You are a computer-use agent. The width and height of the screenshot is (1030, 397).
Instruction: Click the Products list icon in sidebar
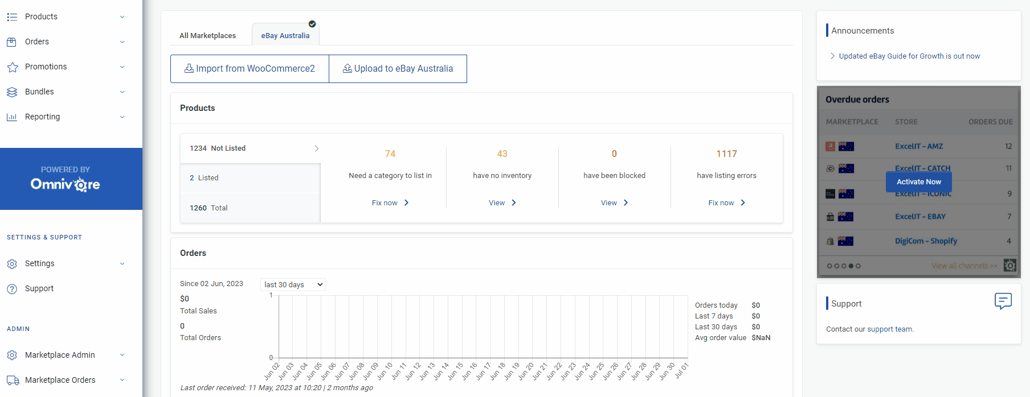click(x=12, y=17)
